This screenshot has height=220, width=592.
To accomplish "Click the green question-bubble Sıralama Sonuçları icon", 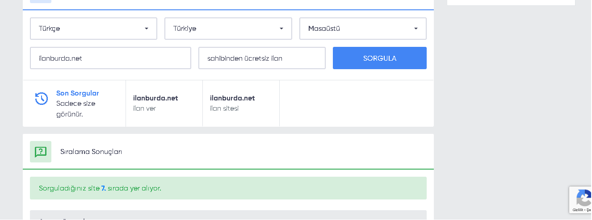I will 41,152.
